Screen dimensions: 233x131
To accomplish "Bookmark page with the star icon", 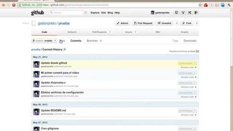I will 200,5.
